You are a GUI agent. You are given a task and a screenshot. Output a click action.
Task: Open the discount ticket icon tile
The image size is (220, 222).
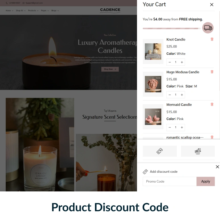pyautogui.click(x=160, y=151)
